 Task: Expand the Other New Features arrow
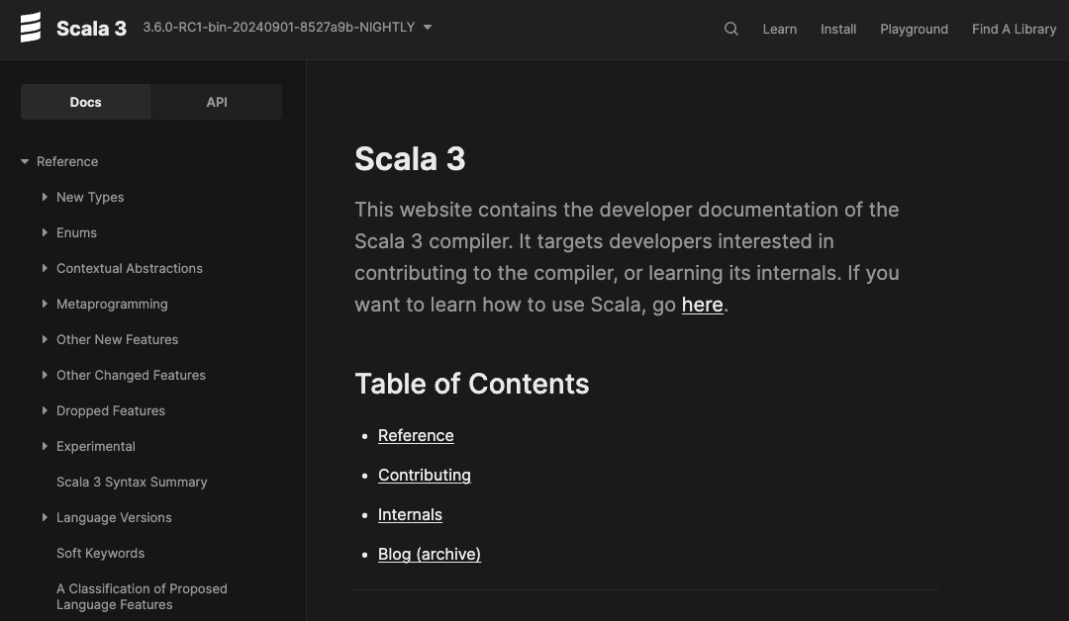[x=45, y=339]
